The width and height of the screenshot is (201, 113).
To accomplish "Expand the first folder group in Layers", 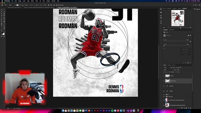I will pos(166,95).
